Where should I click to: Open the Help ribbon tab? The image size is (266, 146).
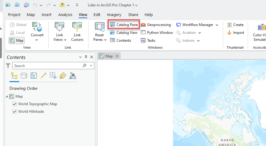pos(149,15)
